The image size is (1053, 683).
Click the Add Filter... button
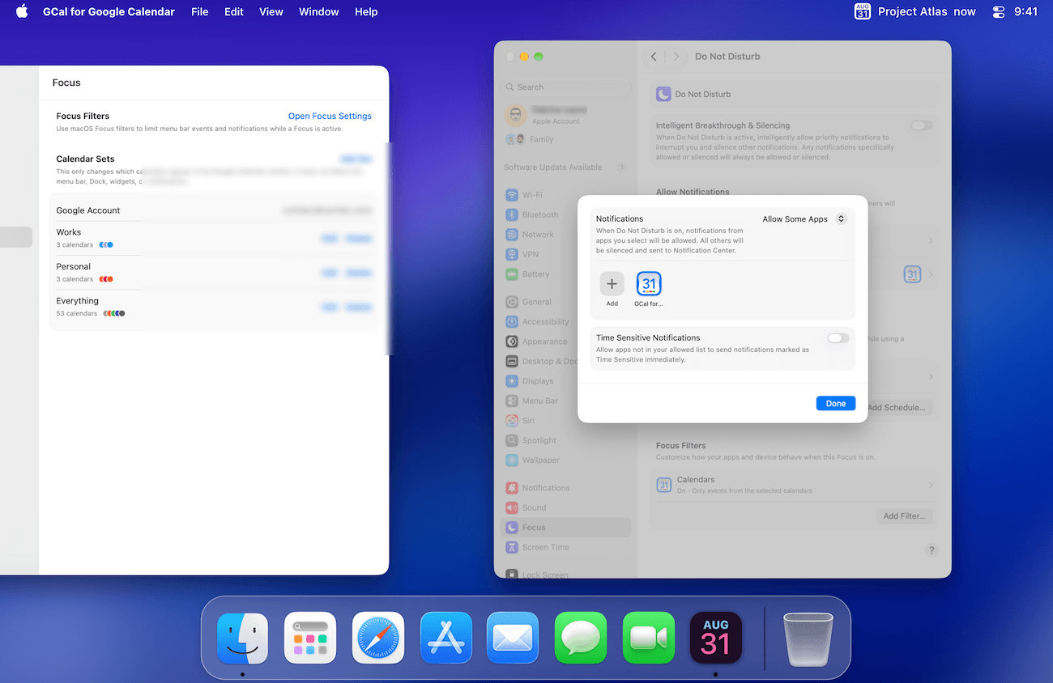tap(904, 516)
